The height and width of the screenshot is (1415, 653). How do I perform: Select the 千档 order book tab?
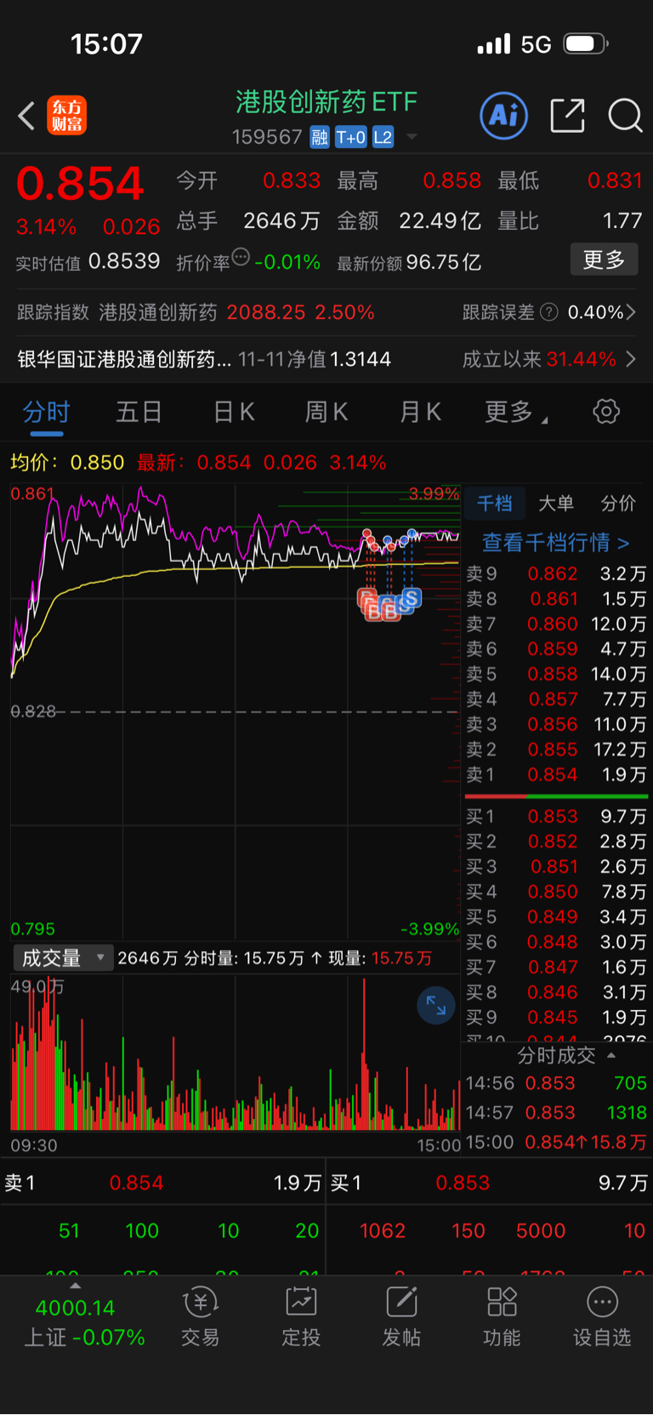pyautogui.click(x=495, y=504)
